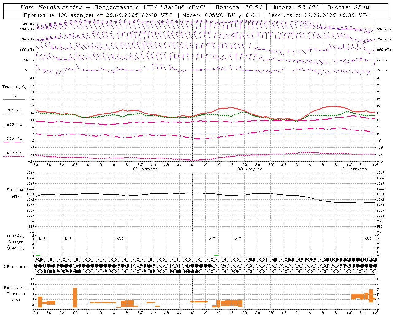Click the '(мм/3ч.)' precipitation unit label

(x=16, y=236)
